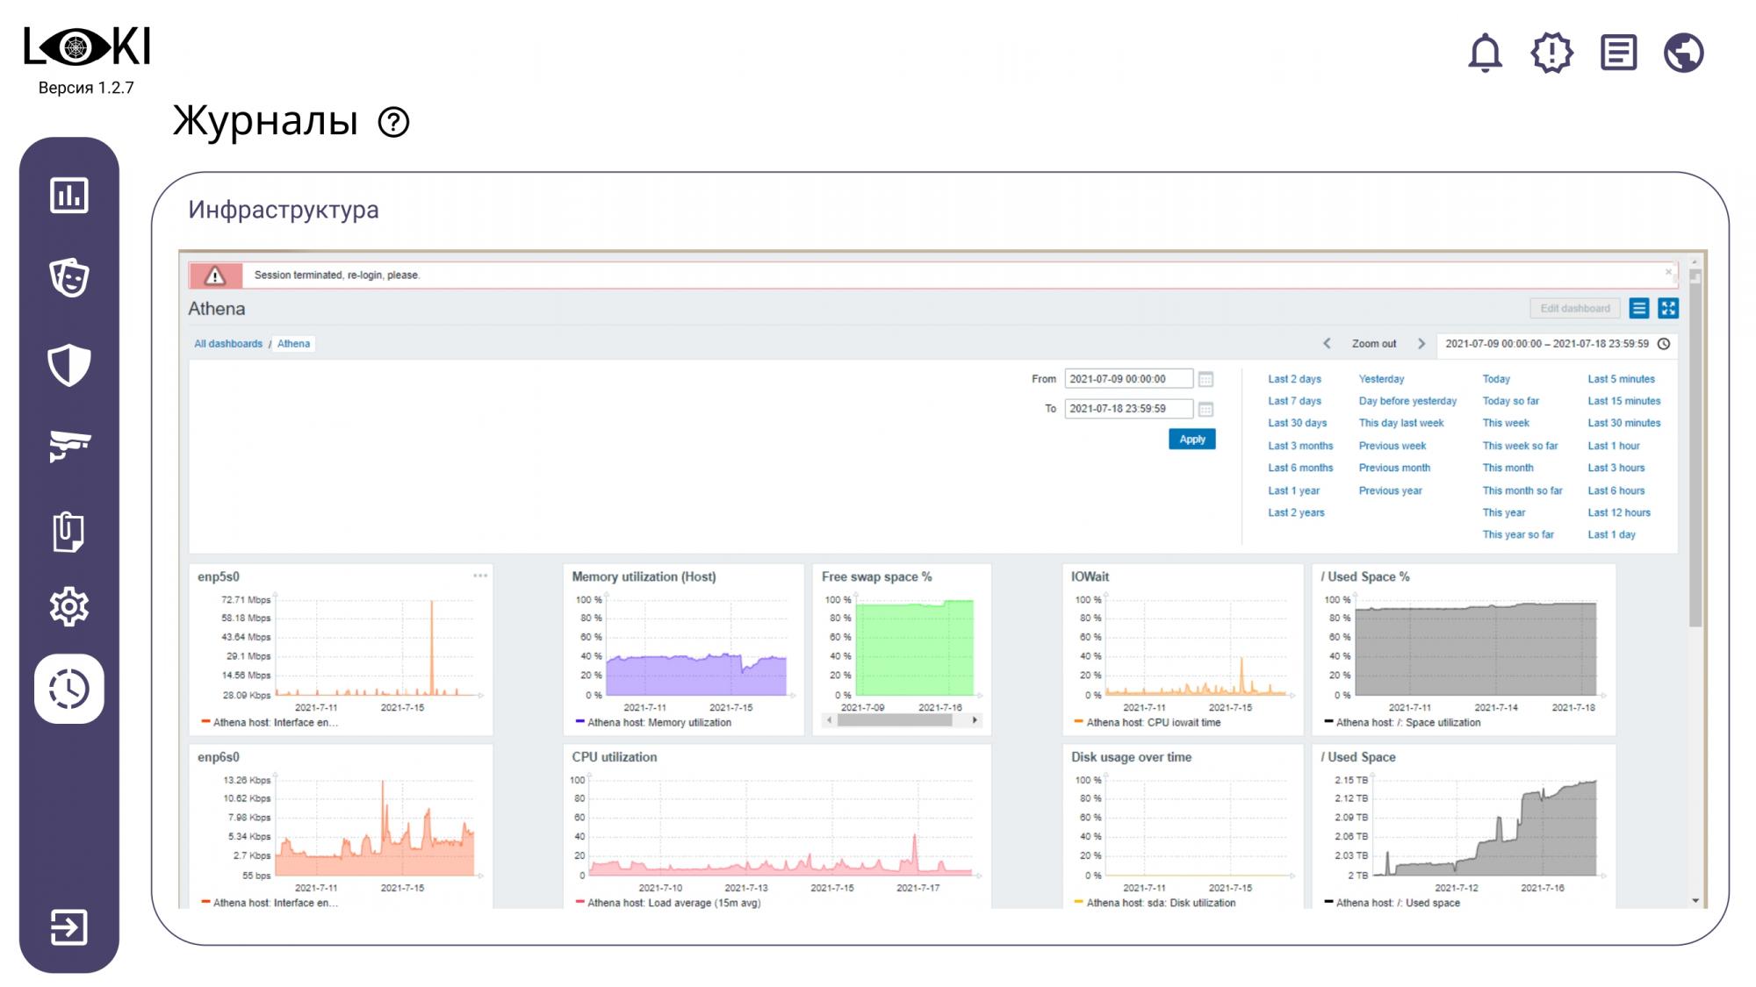The width and height of the screenshot is (1756, 987).
Task: Open calendar picker for From date
Action: (1205, 379)
